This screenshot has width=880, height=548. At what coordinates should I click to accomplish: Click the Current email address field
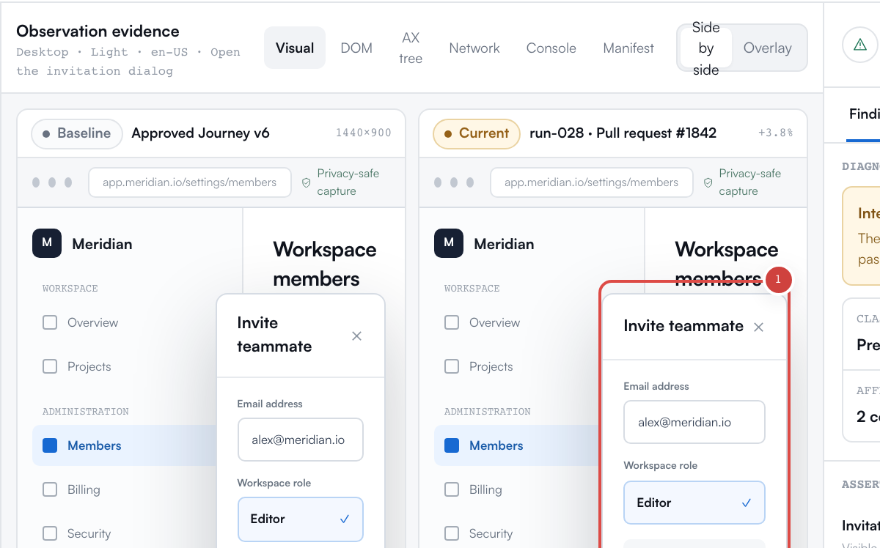pyautogui.click(x=694, y=422)
